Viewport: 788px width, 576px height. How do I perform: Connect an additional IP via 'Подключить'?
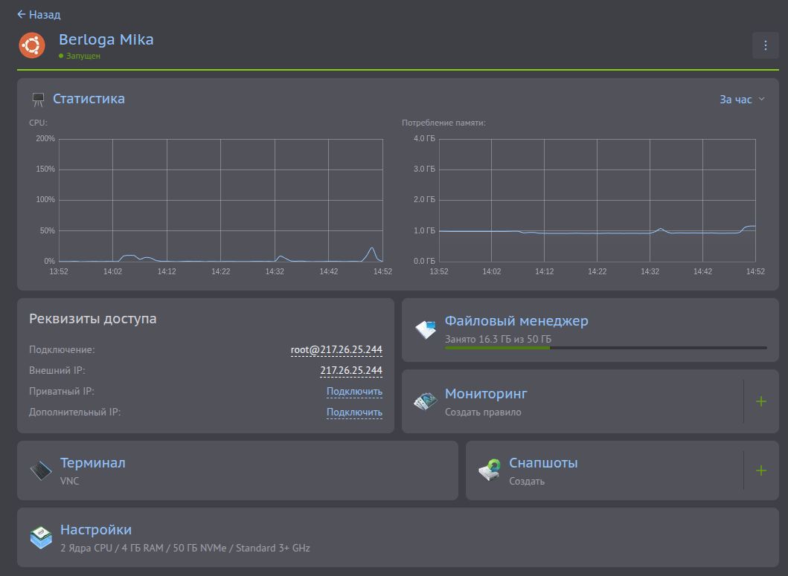click(x=354, y=412)
